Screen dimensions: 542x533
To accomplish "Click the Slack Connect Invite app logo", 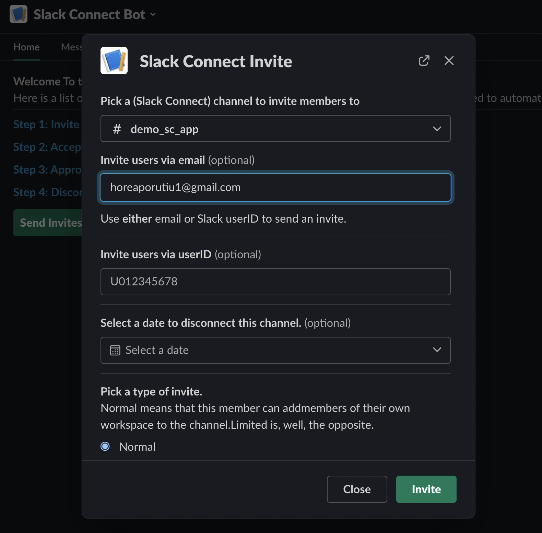I will click(x=114, y=60).
